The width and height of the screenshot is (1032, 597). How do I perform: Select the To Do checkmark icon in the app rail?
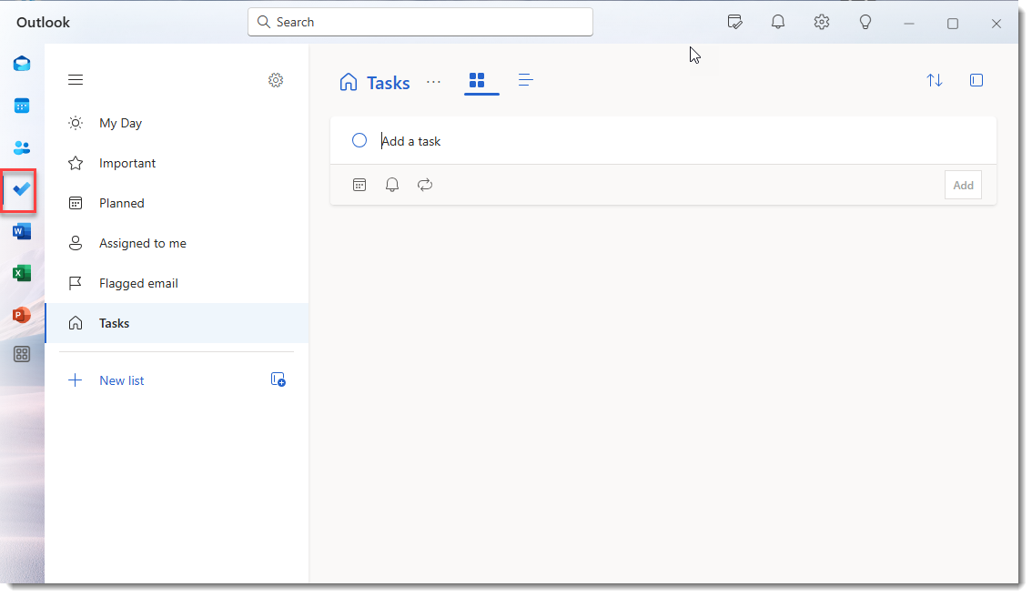pos(20,190)
